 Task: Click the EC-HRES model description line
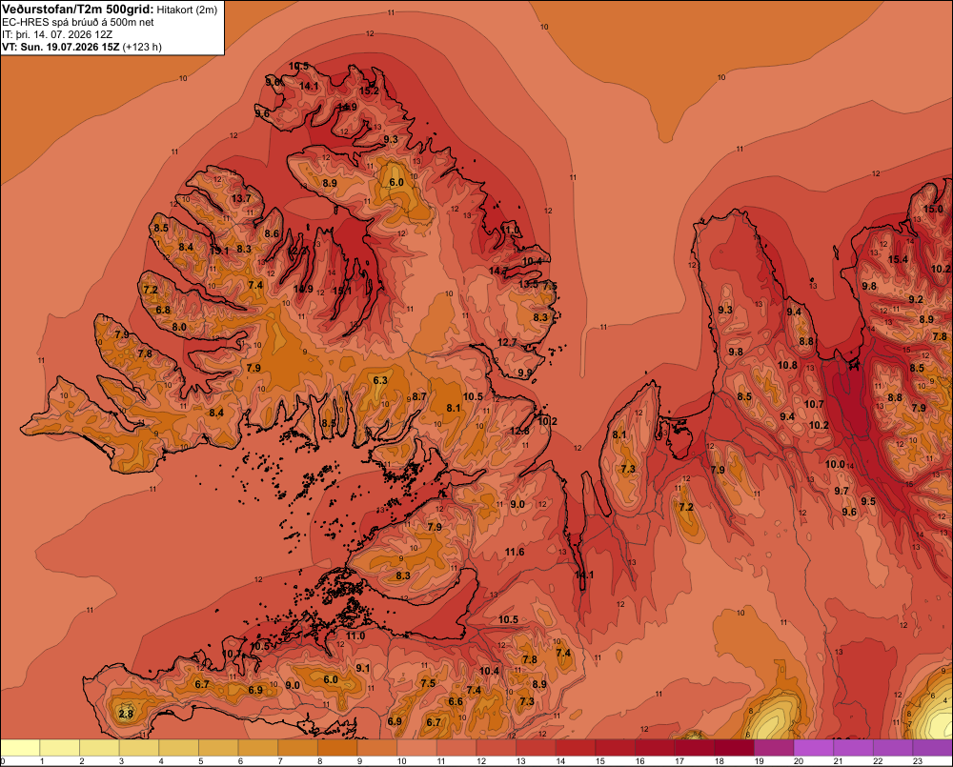point(78,22)
